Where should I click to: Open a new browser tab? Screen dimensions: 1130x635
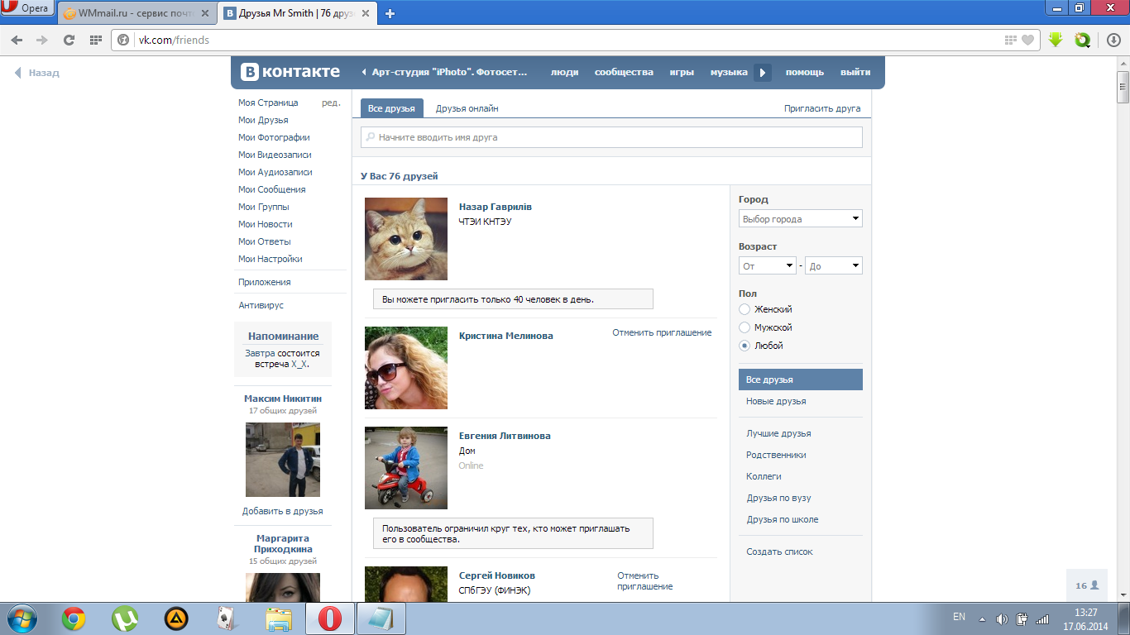tap(390, 13)
